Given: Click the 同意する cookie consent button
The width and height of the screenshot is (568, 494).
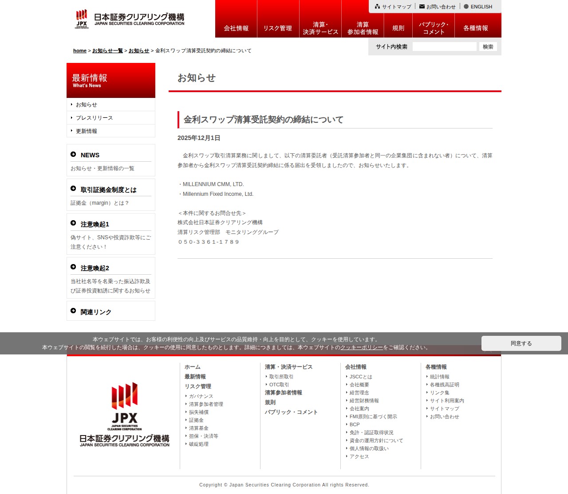Looking at the screenshot, I should [x=521, y=343].
